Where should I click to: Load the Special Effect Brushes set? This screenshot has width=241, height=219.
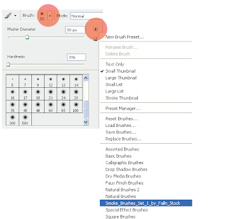click(127, 210)
